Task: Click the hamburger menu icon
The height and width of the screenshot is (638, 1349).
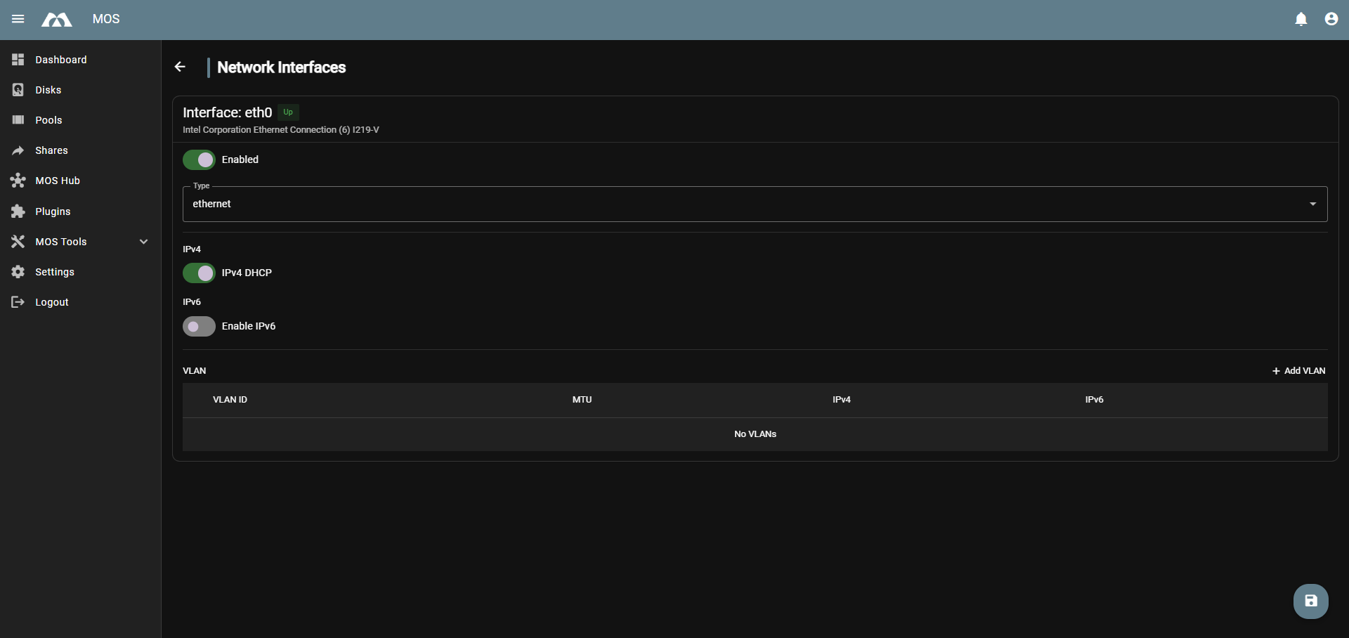Action: point(18,19)
